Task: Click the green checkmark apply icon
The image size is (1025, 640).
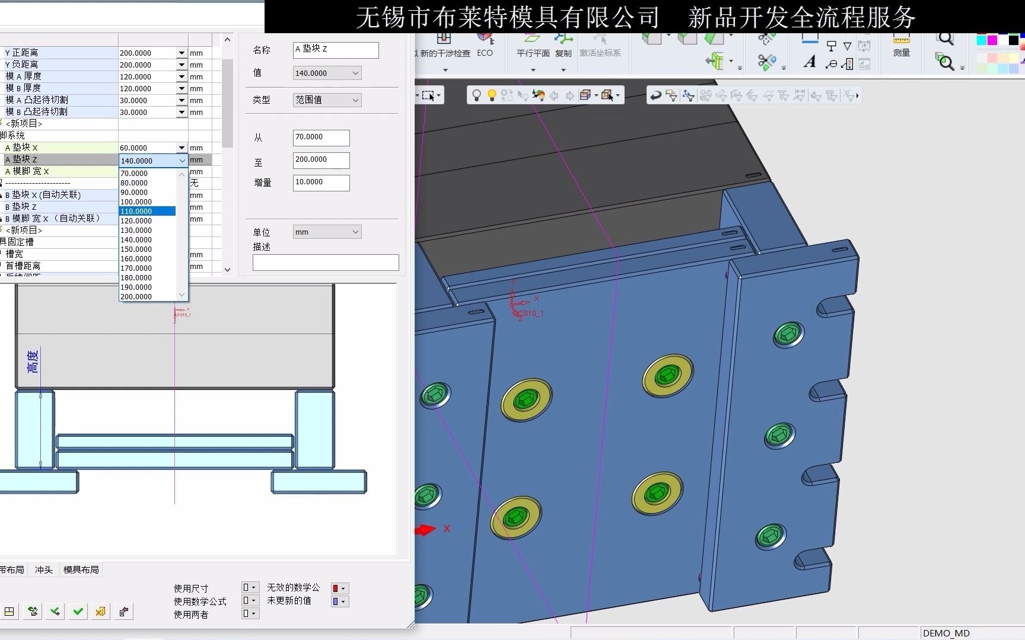Action: coord(78,612)
